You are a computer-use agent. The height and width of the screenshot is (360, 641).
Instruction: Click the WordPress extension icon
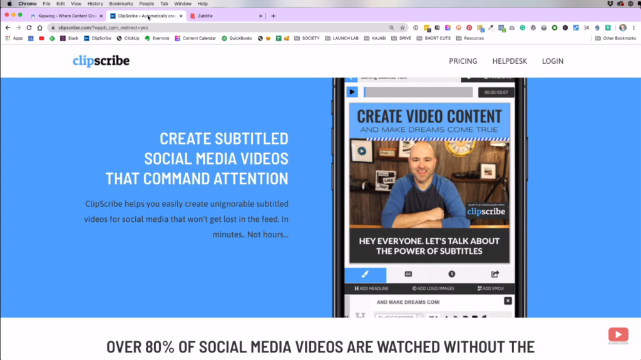533,27
